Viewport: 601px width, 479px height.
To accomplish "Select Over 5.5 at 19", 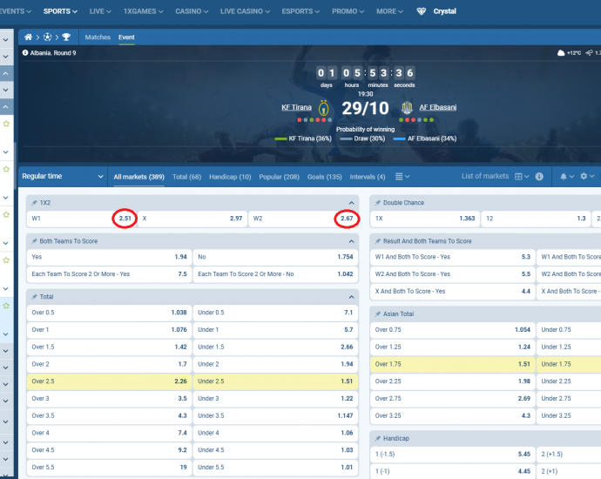I will pyautogui.click(x=109, y=467).
